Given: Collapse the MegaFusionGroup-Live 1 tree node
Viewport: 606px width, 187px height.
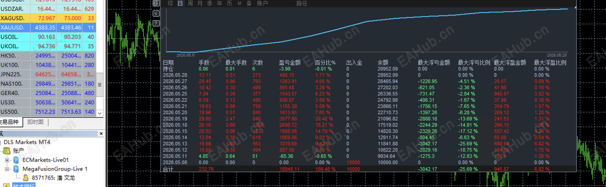Looking at the screenshot, I should click(7, 169).
